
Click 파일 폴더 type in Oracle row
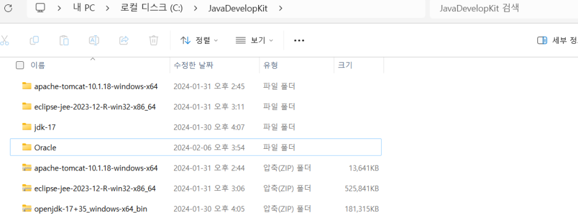click(279, 148)
